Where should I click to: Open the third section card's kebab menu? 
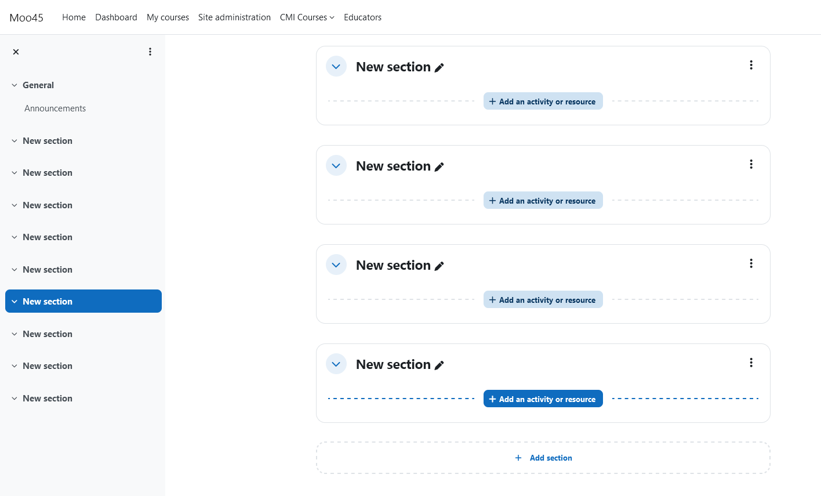tap(751, 263)
